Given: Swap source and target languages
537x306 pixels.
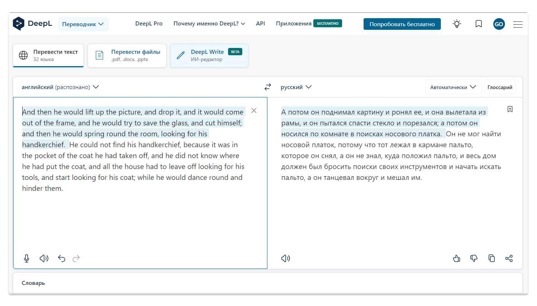Looking at the screenshot, I should click(268, 87).
